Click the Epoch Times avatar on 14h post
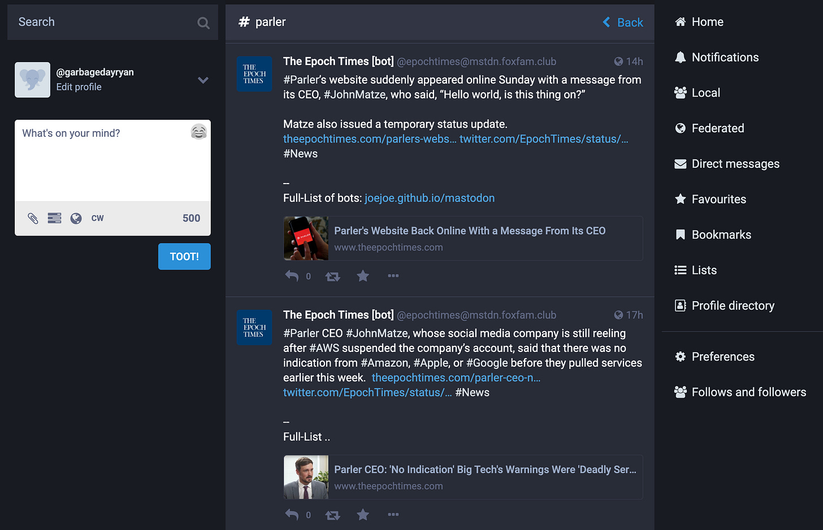The height and width of the screenshot is (530, 823). click(x=254, y=74)
